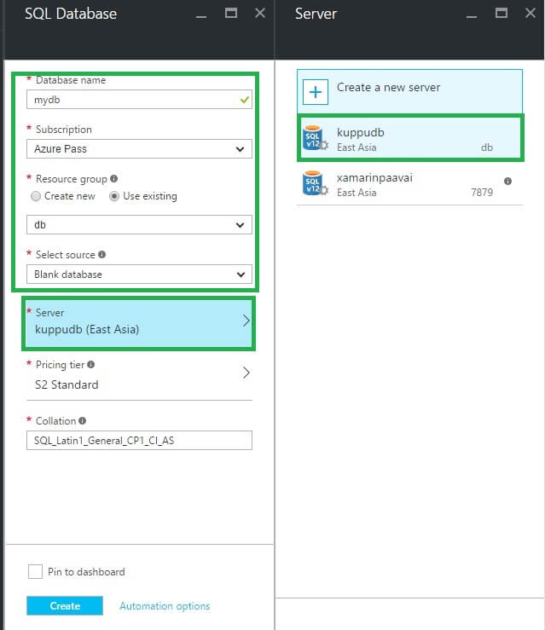Maximize the Server blade

pyautogui.click(x=501, y=14)
